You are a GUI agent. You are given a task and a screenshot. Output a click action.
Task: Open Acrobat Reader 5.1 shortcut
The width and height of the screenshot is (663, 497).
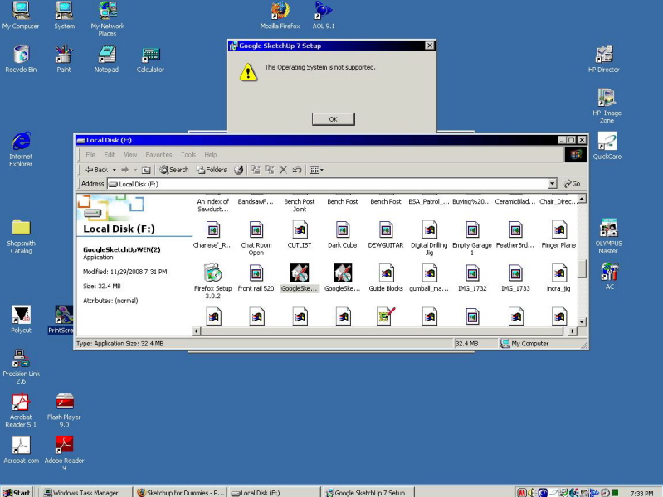click(21, 410)
